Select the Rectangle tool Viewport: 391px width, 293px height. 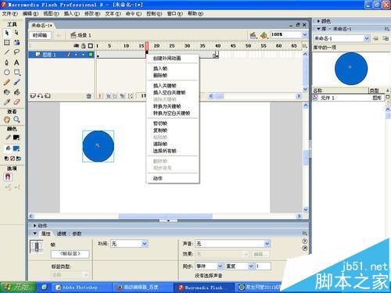click(16, 73)
